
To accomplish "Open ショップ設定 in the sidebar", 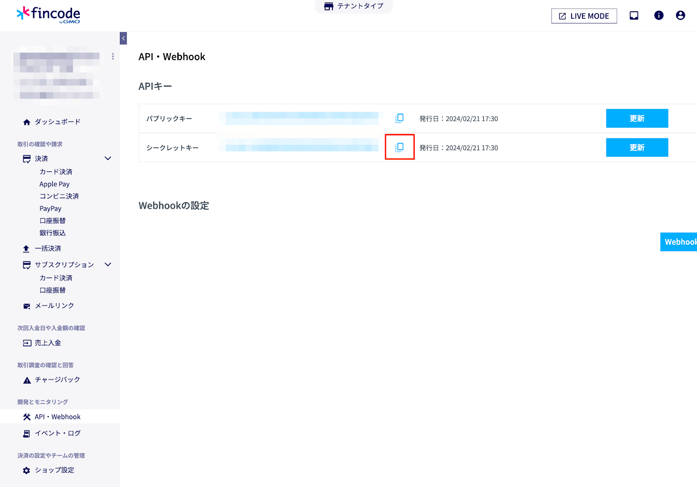I will click(54, 470).
